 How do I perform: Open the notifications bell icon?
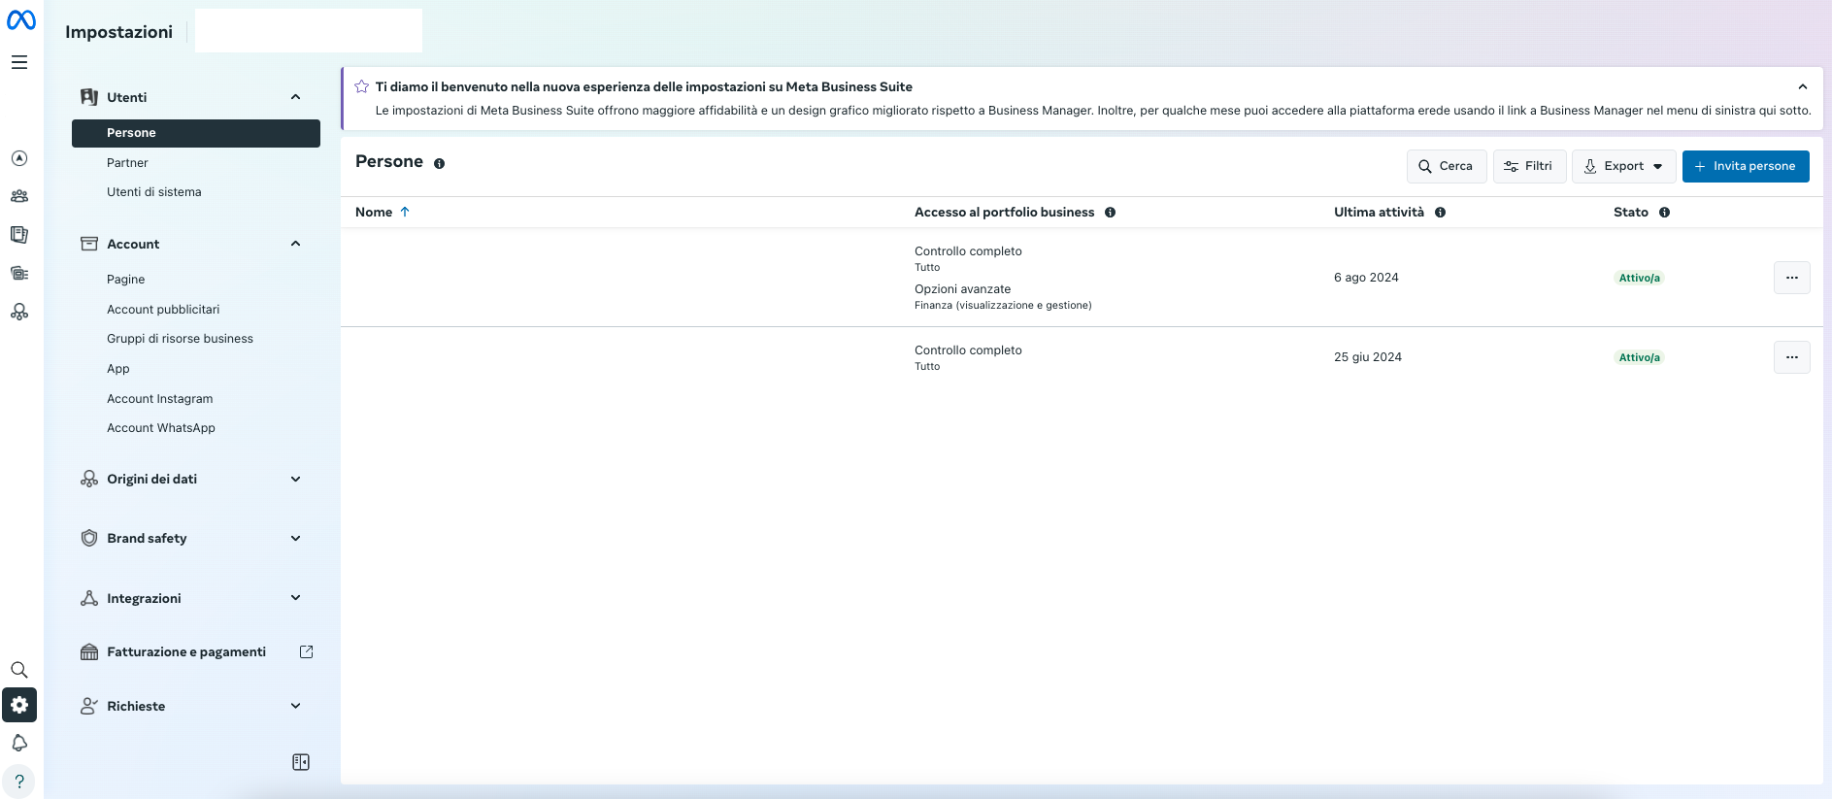click(x=19, y=743)
